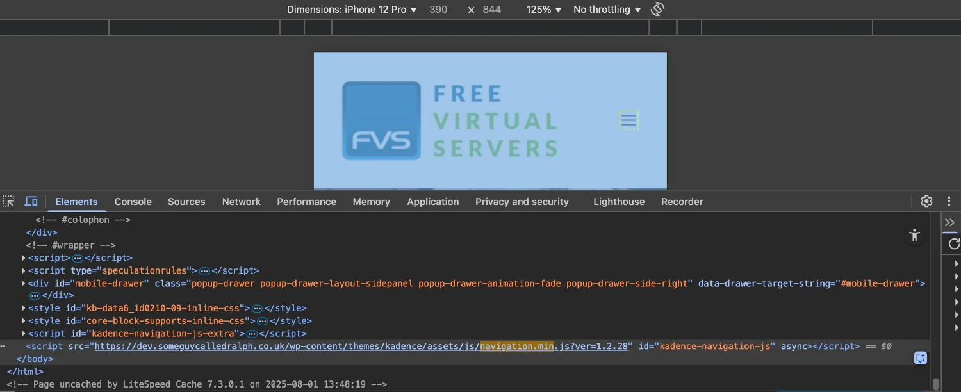Activate the inspect element picker tool
The image size is (961, 392).
pos(8,201)
